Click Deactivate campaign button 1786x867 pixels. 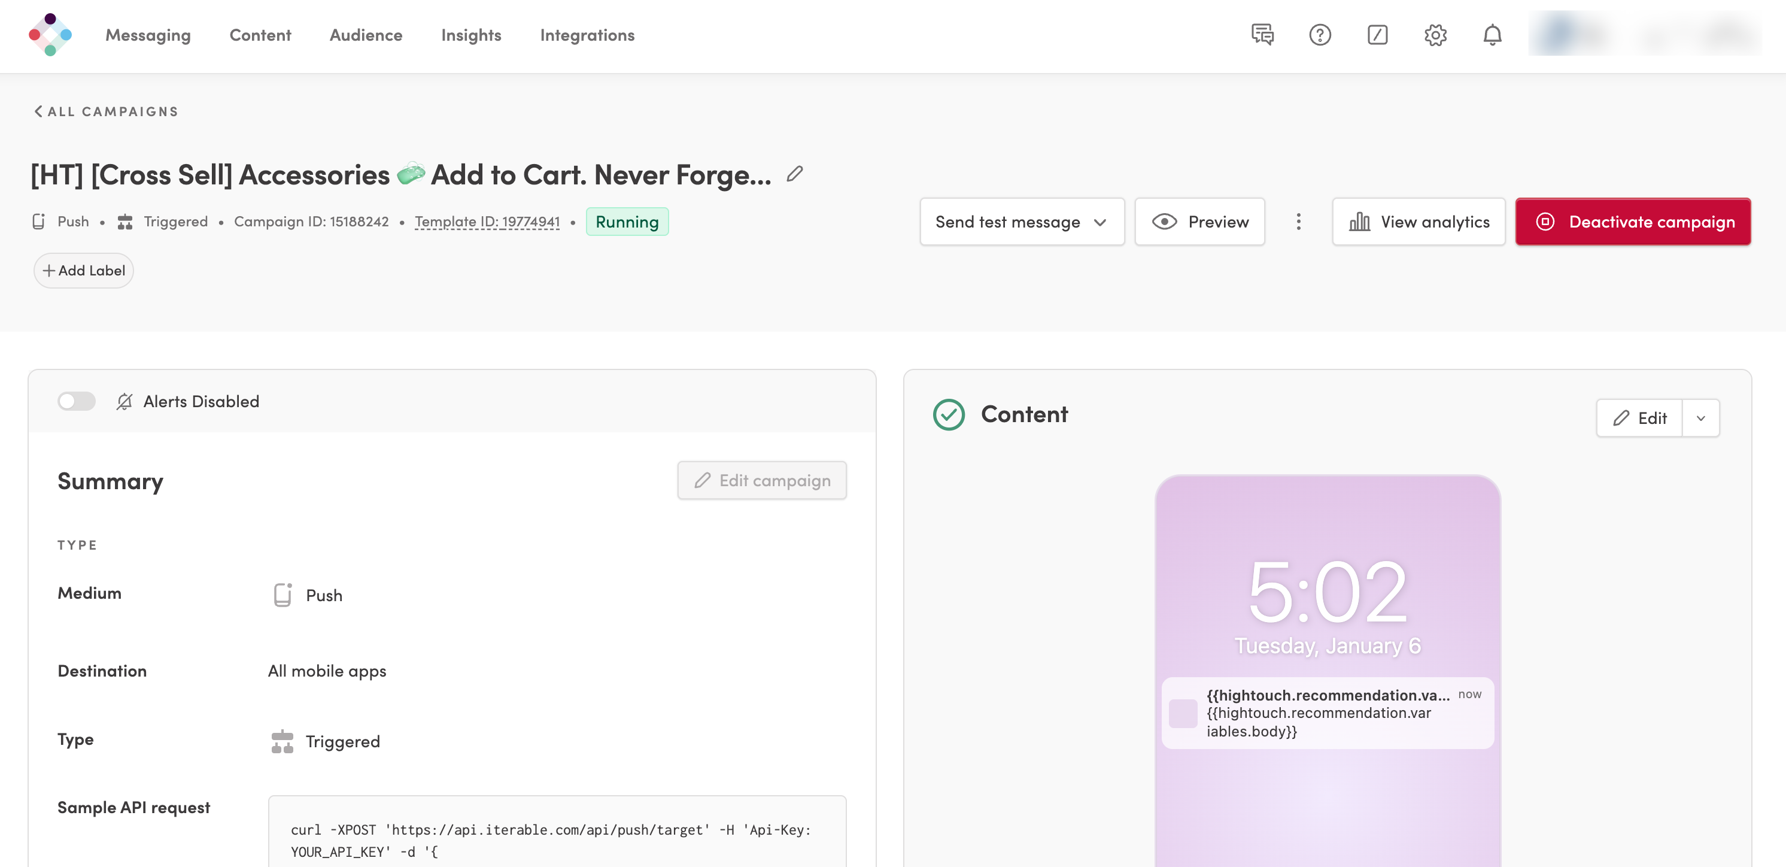pos(1633,222)
